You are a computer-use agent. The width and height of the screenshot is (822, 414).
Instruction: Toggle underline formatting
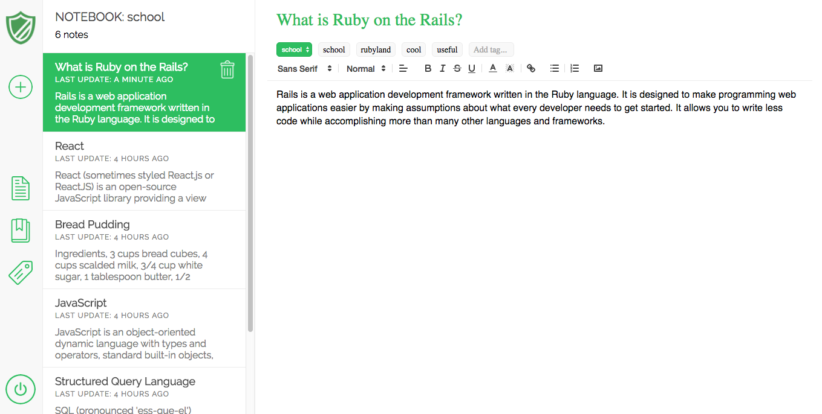(x=472, y=69)
